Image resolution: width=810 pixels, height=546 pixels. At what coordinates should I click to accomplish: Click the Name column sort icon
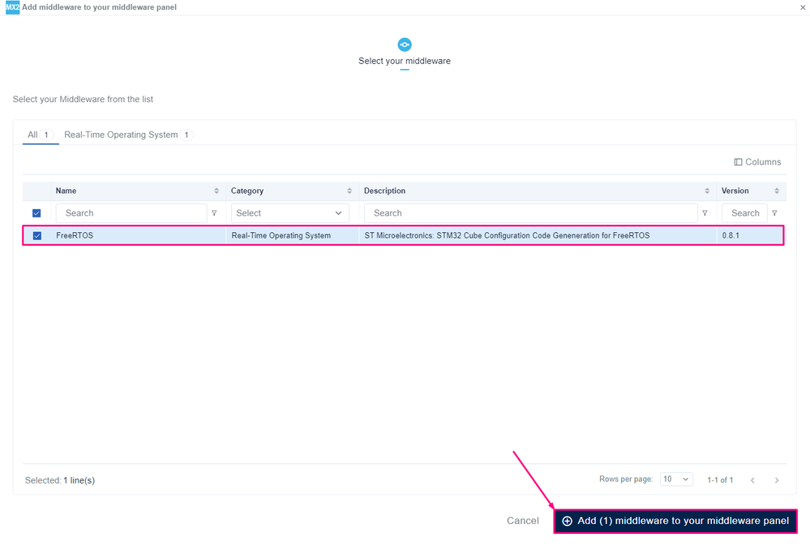216,191
